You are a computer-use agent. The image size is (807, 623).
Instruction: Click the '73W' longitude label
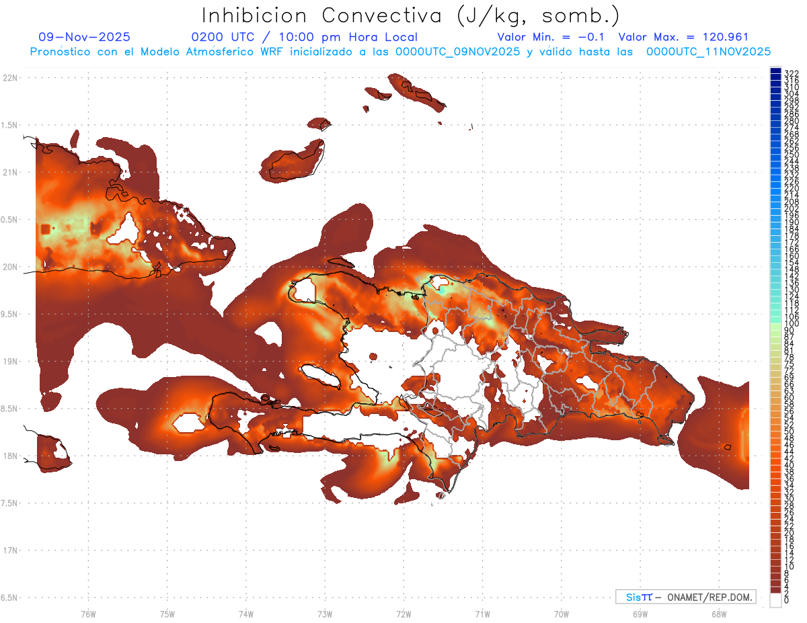(x=325, y=614)
